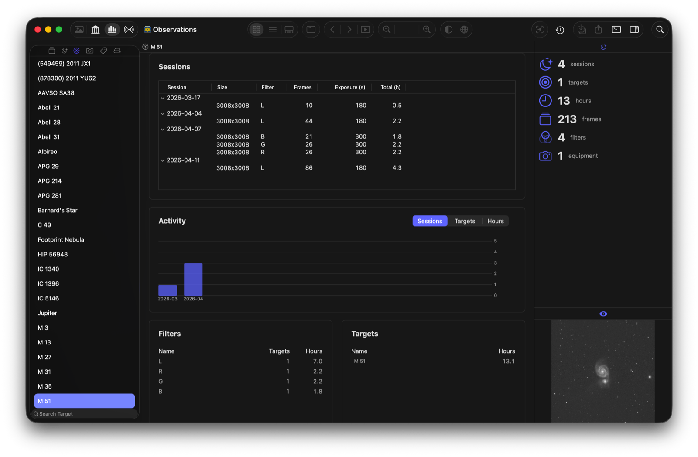The width and height of the screenshot is (698, 457).
Task: Select Footprint Nebula in the target list
Action: point(85,240)
